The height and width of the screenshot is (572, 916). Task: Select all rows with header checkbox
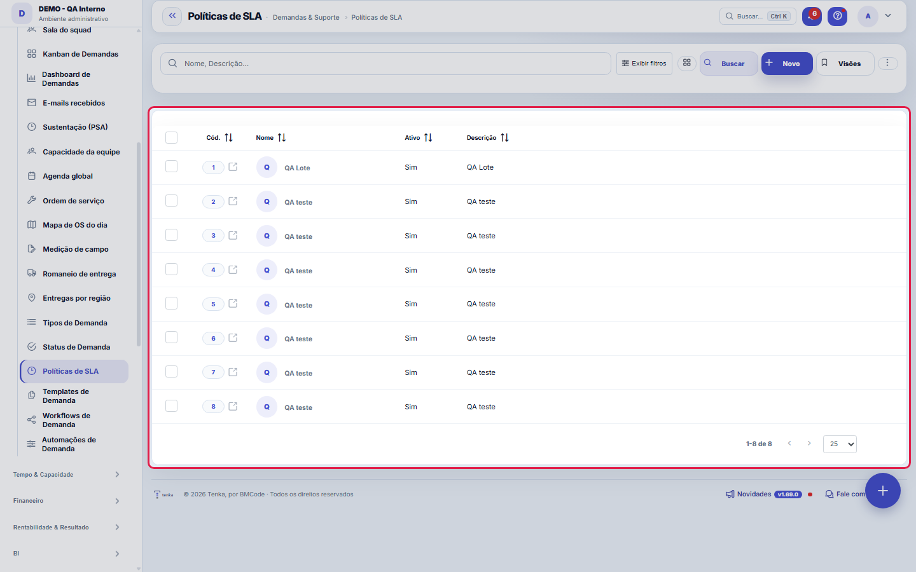click(171, 137)
